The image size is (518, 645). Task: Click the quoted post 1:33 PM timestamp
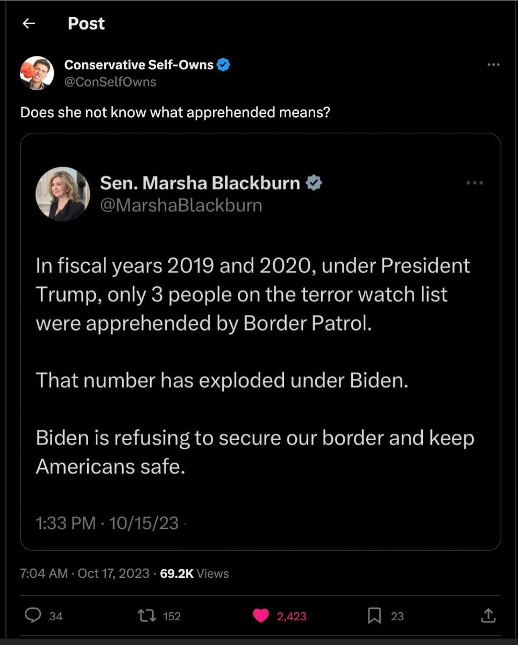107,523
